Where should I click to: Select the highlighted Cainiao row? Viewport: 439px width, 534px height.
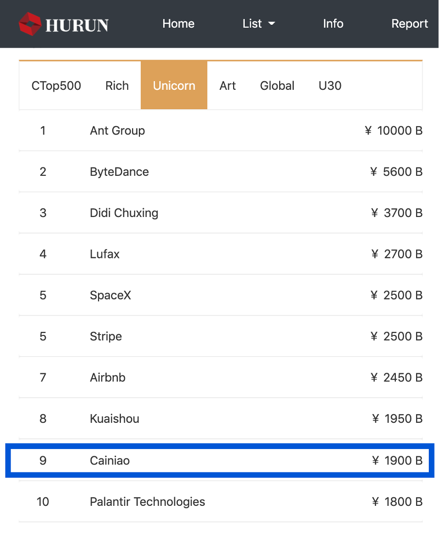220,460
